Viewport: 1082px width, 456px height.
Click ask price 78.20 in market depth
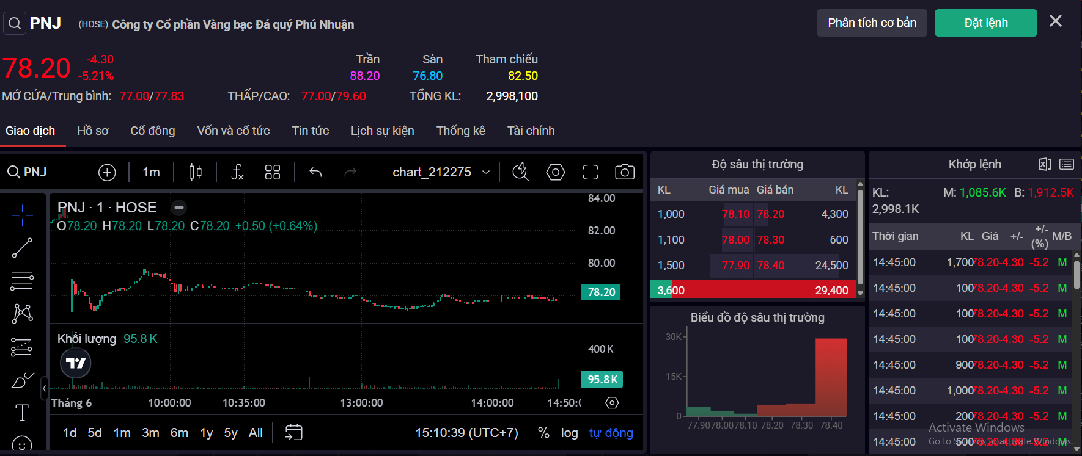pos(770,214)
